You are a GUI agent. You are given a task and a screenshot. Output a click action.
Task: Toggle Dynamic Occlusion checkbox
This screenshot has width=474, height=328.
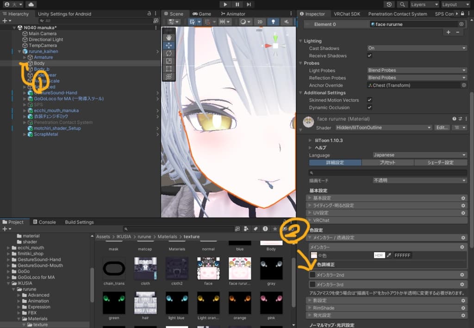[x=369, y=108]
